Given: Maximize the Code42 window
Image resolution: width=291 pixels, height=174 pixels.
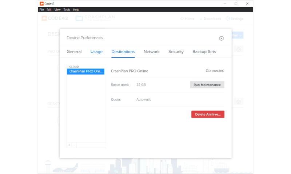Looking at the screenshot, I should (x=236, y=4).
